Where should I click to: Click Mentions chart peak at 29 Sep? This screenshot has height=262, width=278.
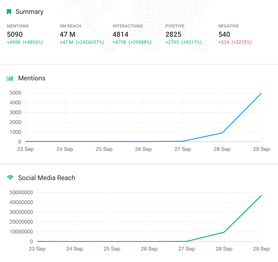pos(261,93)
